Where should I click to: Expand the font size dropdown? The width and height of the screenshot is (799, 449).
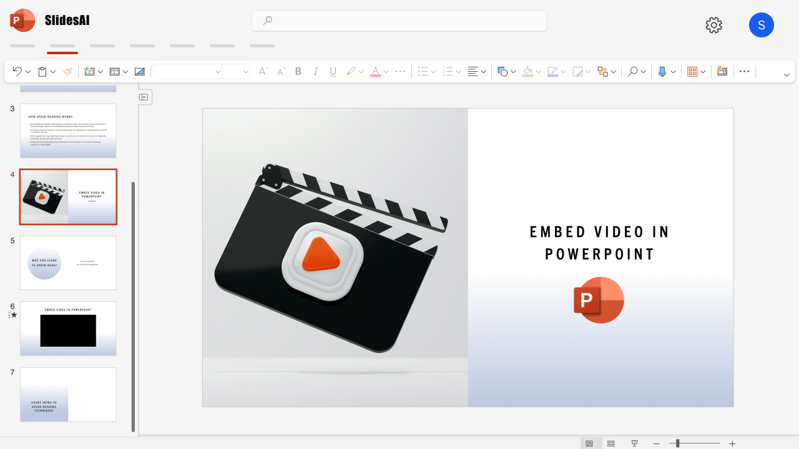click(247, 71)
